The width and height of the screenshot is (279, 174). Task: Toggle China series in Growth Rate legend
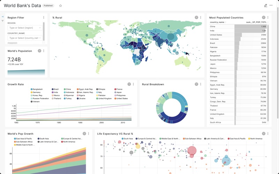pyautogui.click(x=67, y=89)
